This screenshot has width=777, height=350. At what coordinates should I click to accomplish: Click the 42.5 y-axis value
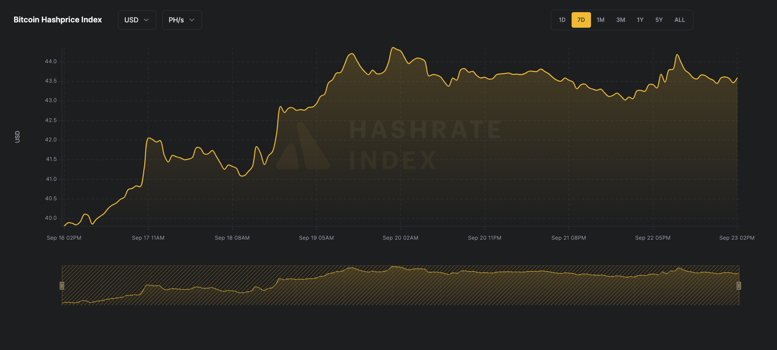pos(51,121)
